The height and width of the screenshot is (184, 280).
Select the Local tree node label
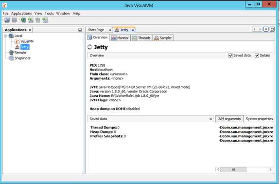18,36
